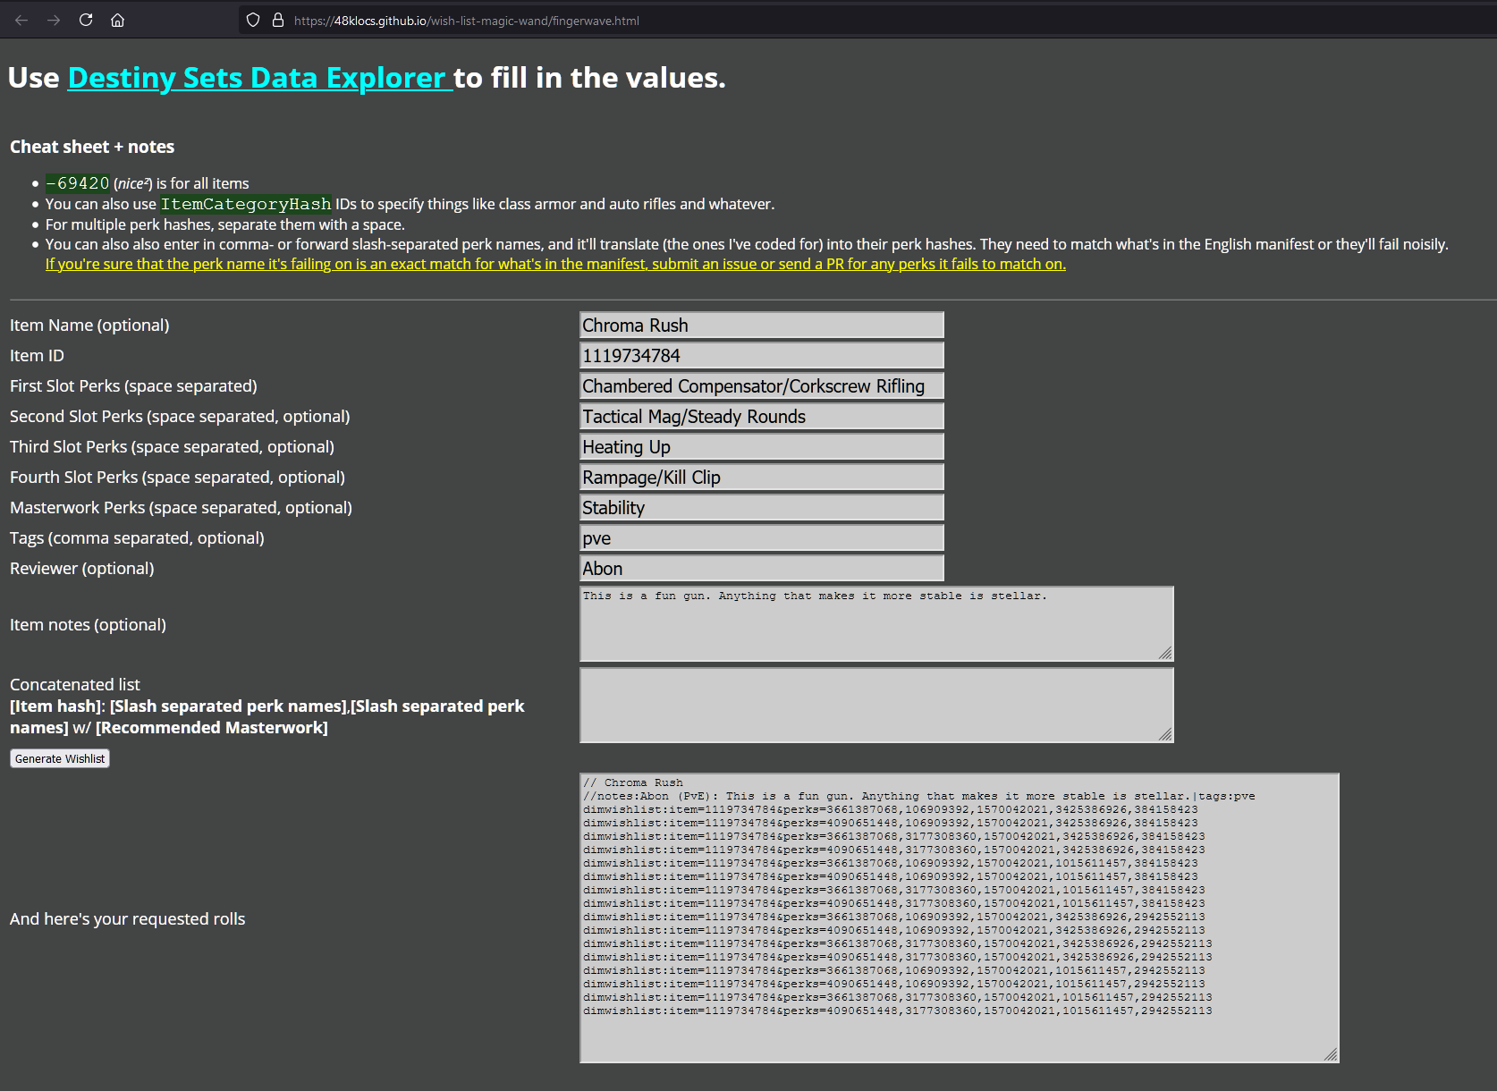This screenshot has height=1091, width=1497.
Task: Click the Third Slot Perks field with Heating Up
Action: tap(761, 447)
